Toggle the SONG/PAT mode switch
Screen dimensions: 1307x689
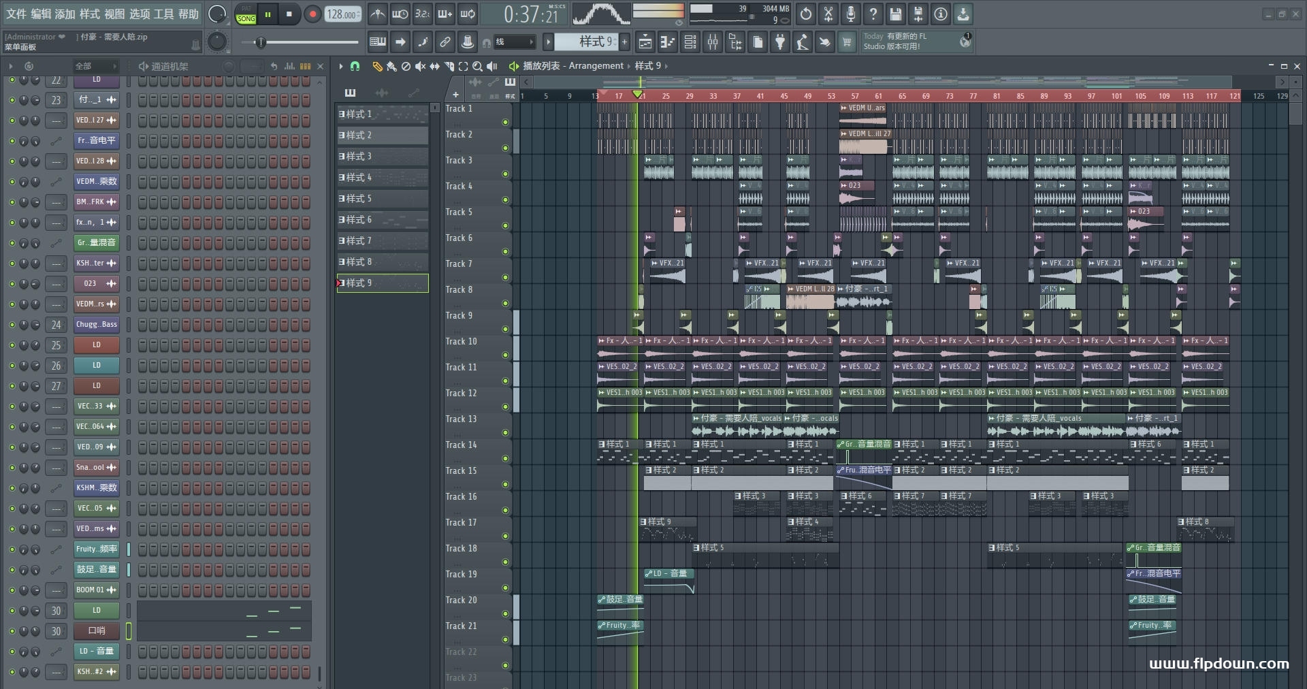click(x=246, y=14)
